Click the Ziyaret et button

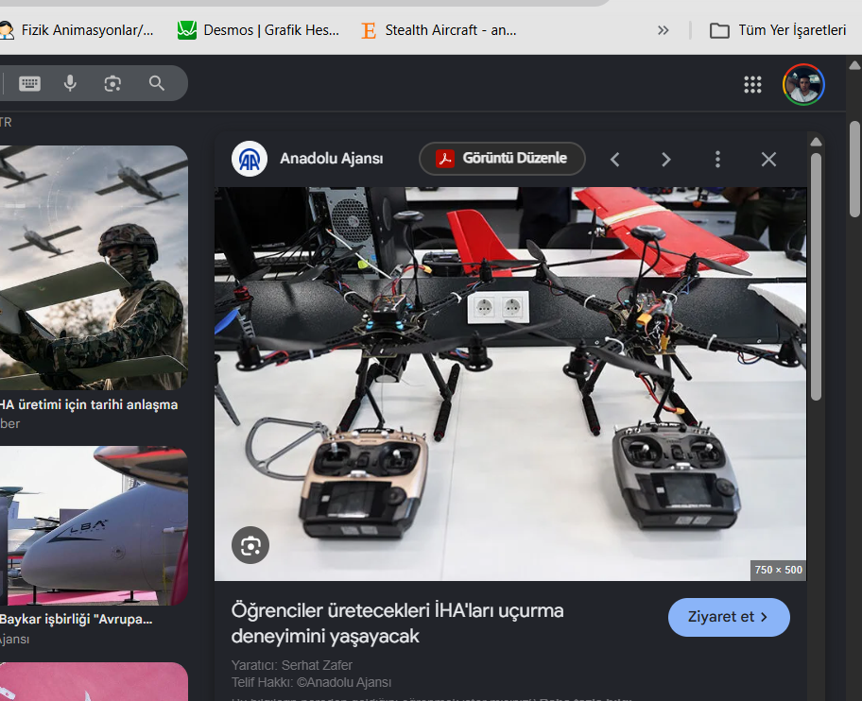tap(729, 617)
